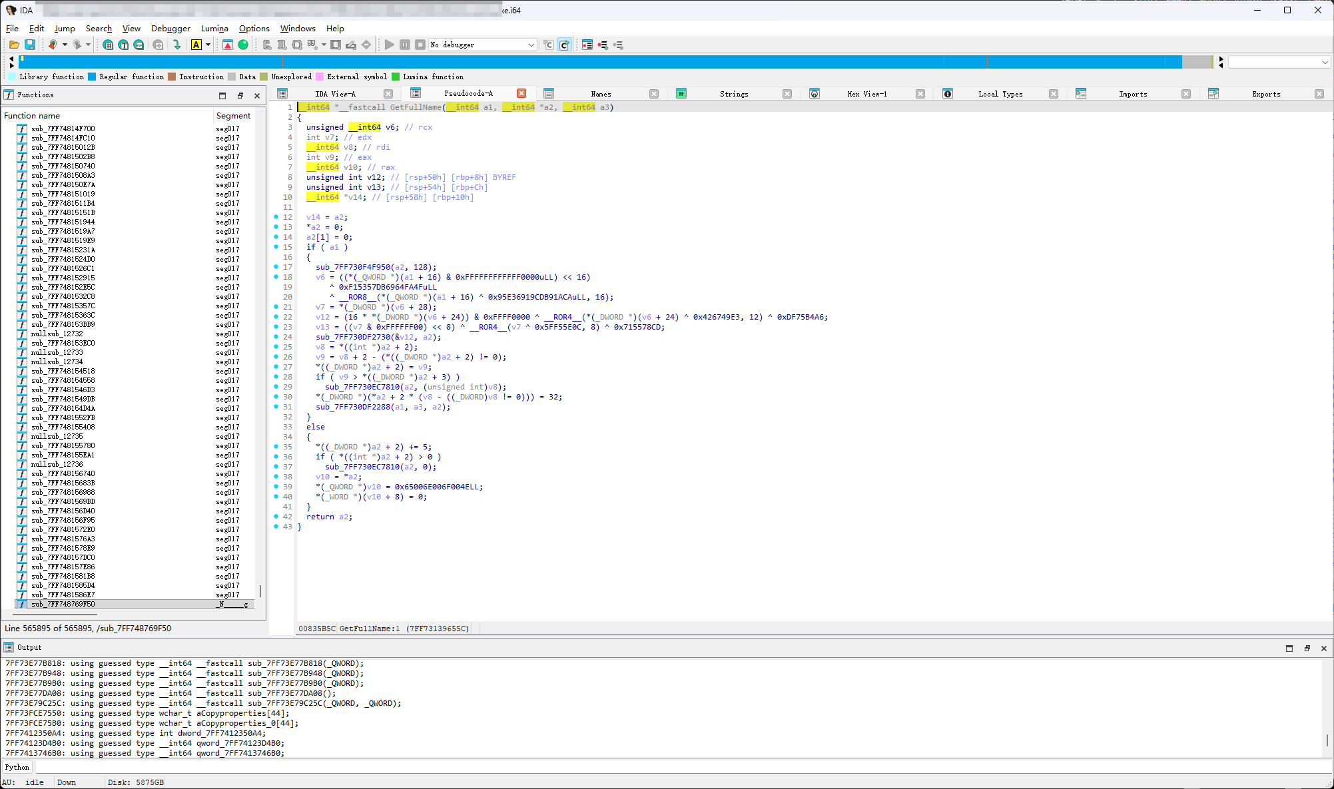Screen dimensions: 1334x789
Task: Select sub_7FF74814F700 in Functions list
Action: click(x=63, y=129)
